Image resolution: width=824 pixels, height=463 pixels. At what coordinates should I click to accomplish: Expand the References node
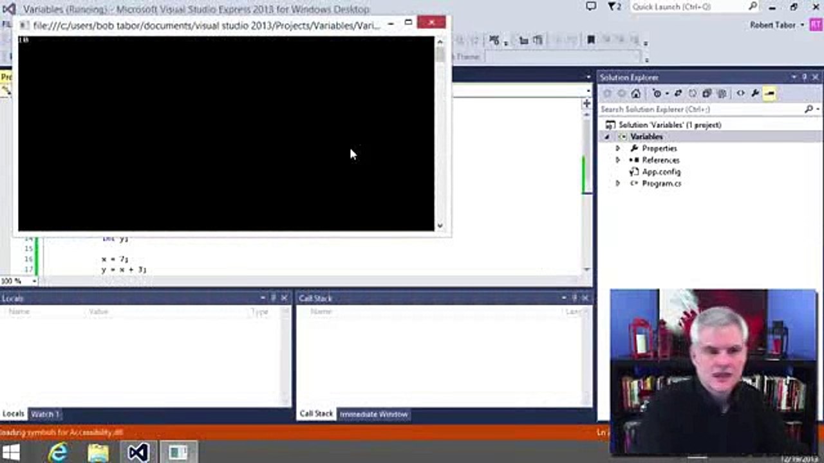pyautogui.click(x=618, y=160)
